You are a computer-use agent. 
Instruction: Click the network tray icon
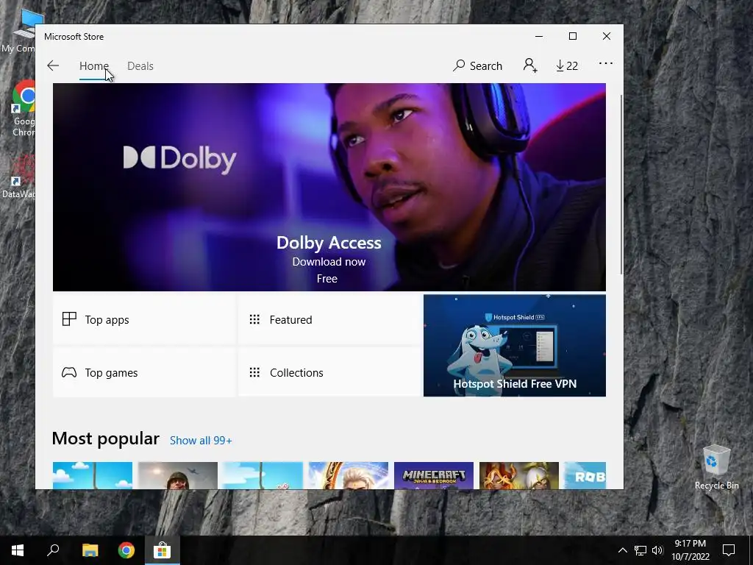tap(640, 550)
